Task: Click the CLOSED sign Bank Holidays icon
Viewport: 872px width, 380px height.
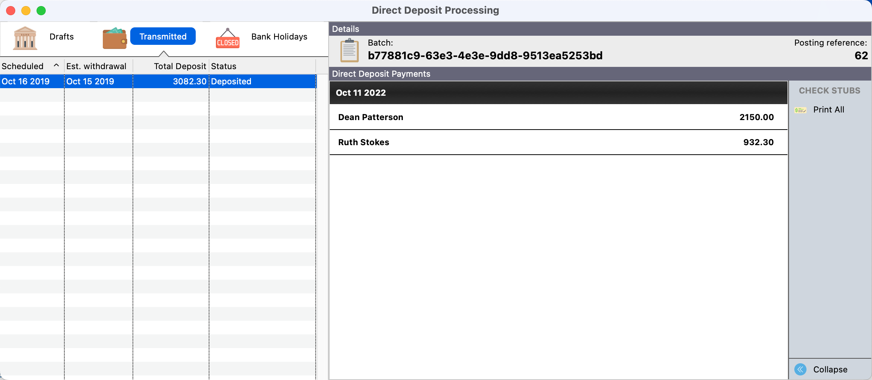Action: point(227,38)
